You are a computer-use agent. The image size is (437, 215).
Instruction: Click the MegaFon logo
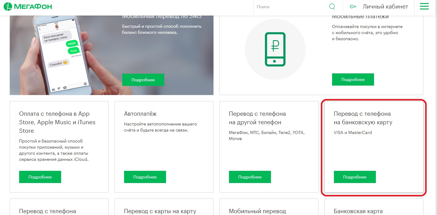coord(28,7)
